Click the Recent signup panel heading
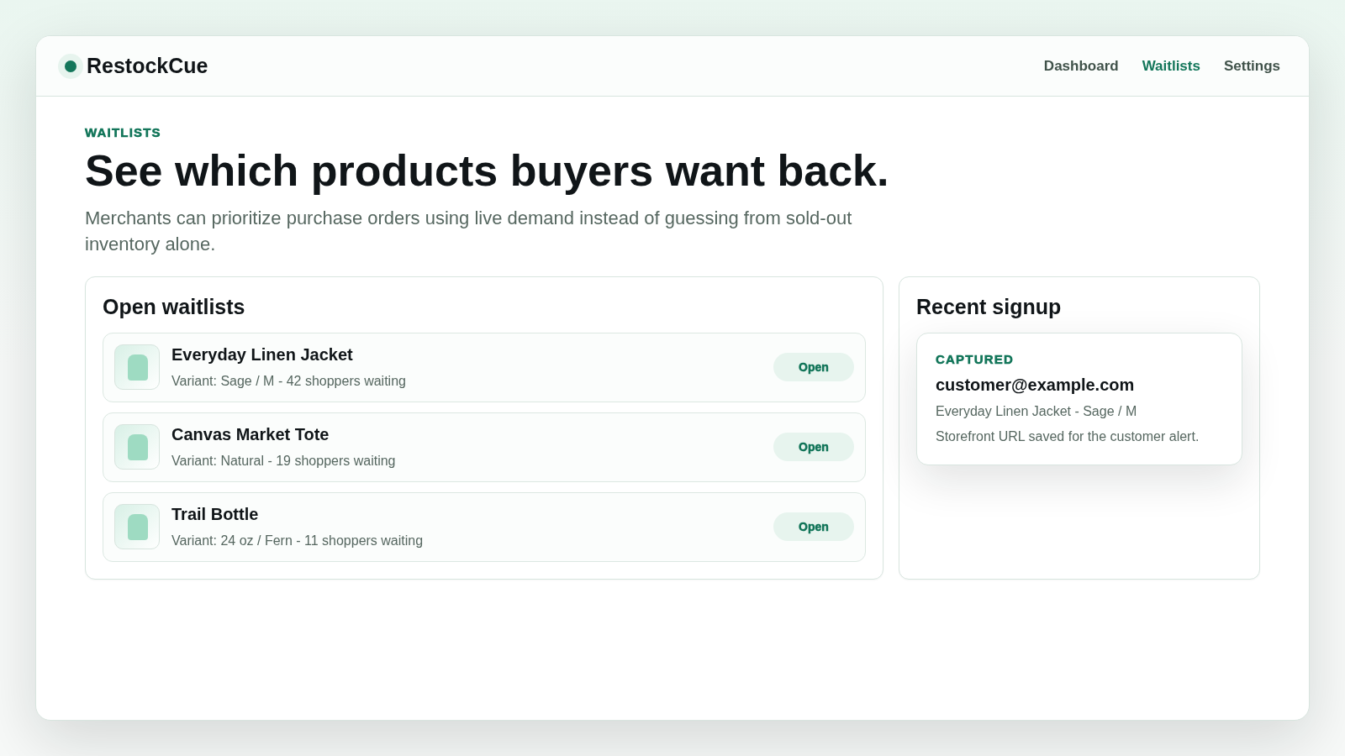This screenshot has width=1345, height=756. pos(989,307)
